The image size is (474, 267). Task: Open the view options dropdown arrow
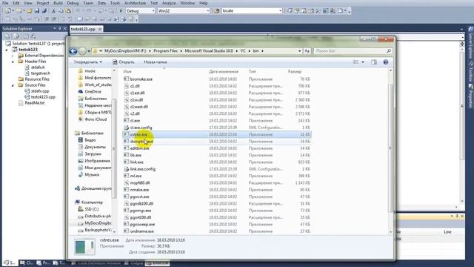coord(363,62)
